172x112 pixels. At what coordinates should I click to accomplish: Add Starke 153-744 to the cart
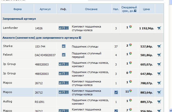(x=159, y=46)
